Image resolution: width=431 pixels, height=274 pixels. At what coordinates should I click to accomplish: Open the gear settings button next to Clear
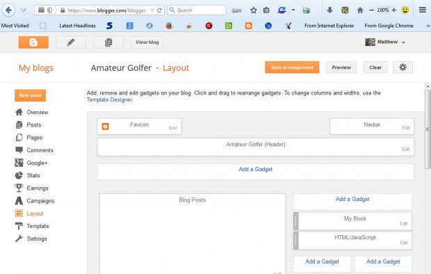(402, 67)
